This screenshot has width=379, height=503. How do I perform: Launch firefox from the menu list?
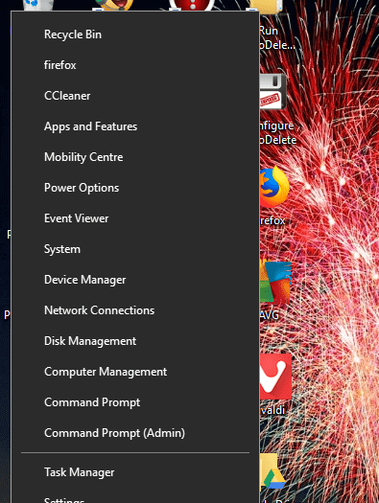(x=135, y=65)
